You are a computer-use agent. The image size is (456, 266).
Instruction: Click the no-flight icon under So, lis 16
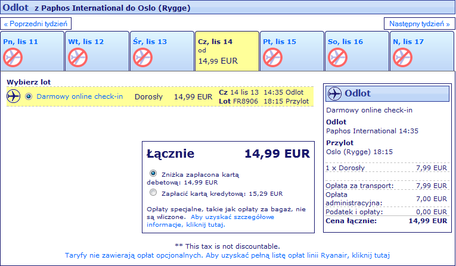[x=337, y=58]
